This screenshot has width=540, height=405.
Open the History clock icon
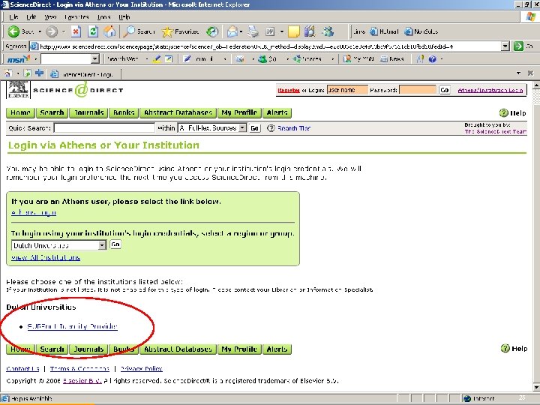pos(212,31)
